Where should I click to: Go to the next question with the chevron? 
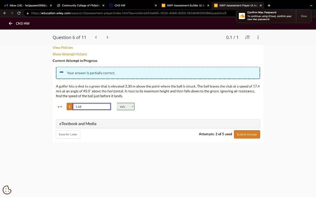point(107,37)
